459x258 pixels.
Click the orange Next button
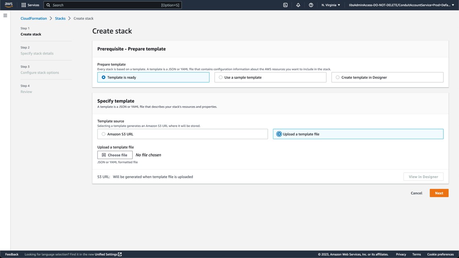tap(439, 193)
